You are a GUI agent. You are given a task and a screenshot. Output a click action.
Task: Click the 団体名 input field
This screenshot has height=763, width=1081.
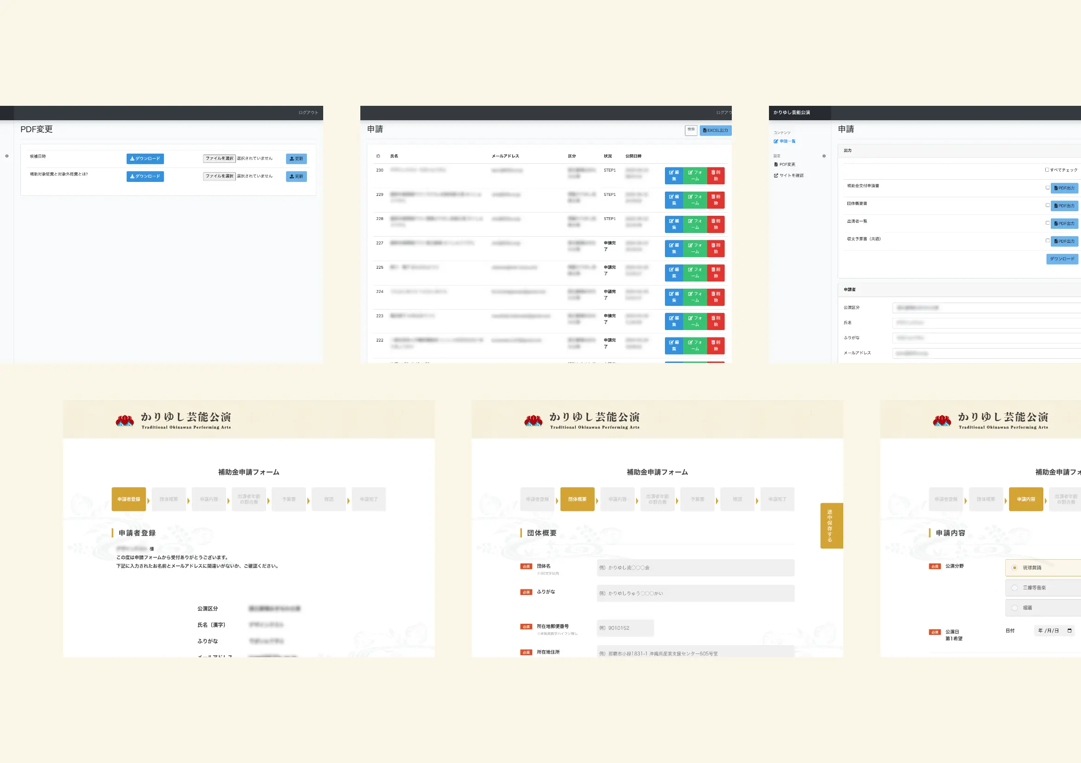pos(695,568)
